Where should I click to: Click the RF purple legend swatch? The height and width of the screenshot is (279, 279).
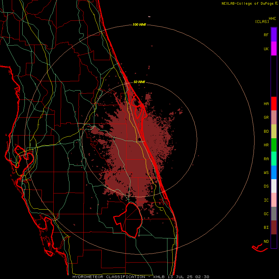click(274, 35)
